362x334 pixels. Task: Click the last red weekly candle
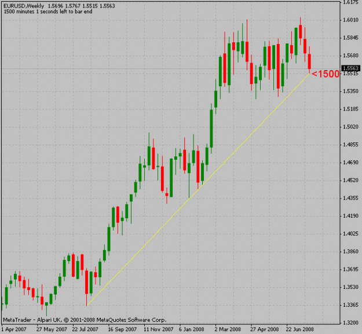coord(309,61)
